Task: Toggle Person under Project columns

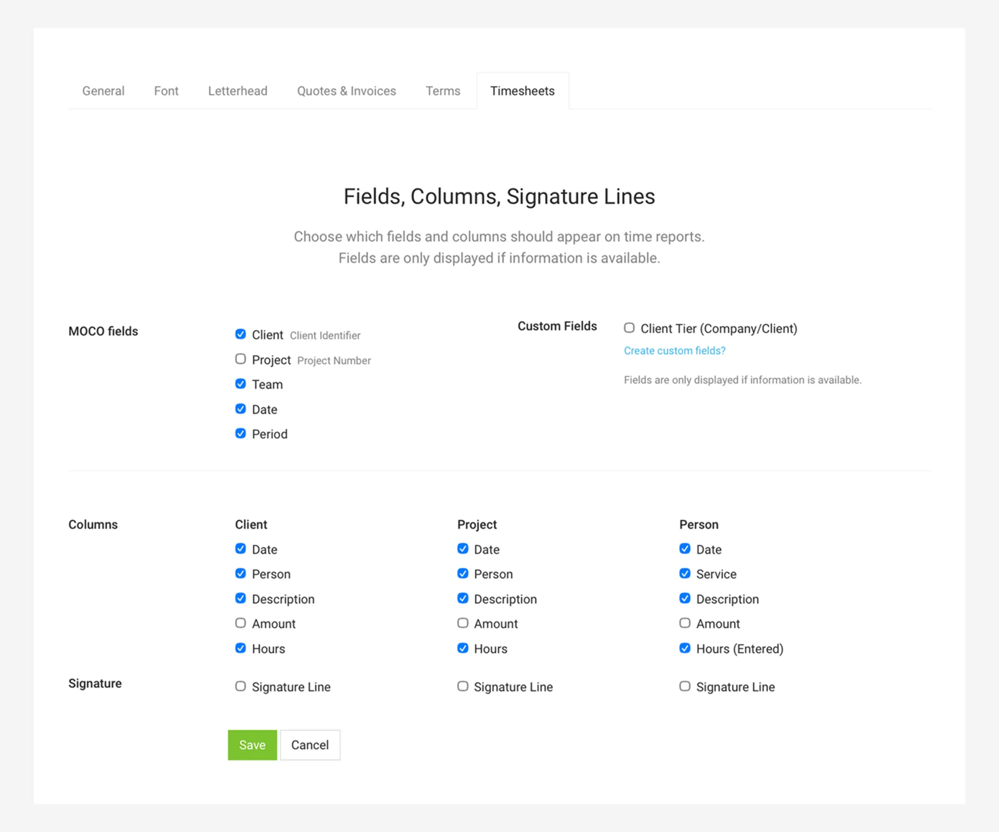Action: (x=463, y=574)
